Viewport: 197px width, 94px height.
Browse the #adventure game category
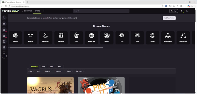click(x=46, y=38)
